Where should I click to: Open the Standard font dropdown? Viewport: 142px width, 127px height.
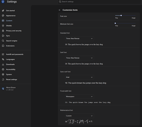click(79, 39)
